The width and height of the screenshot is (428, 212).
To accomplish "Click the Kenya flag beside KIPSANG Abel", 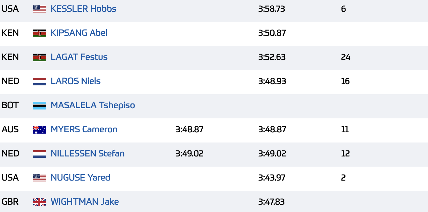I will pos(39,33).
